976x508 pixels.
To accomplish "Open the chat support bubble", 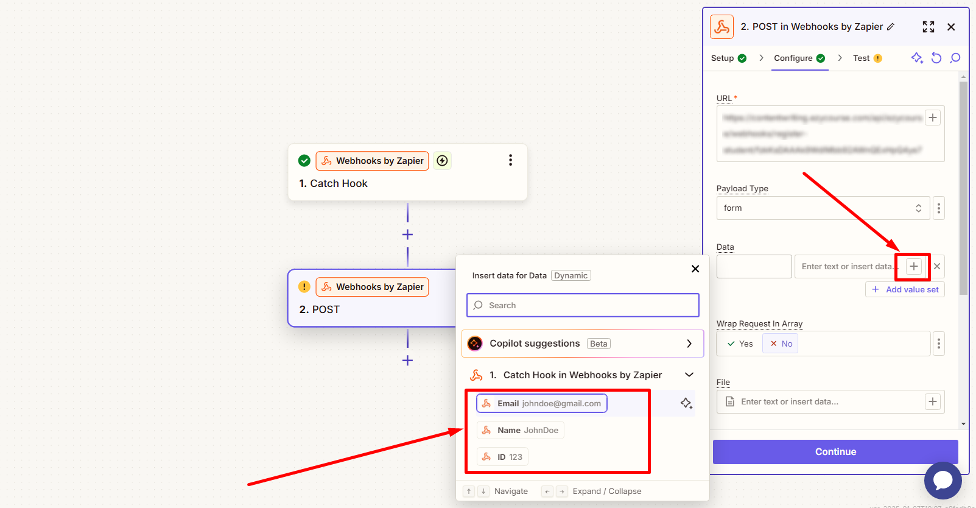I will tap(943, 480).
